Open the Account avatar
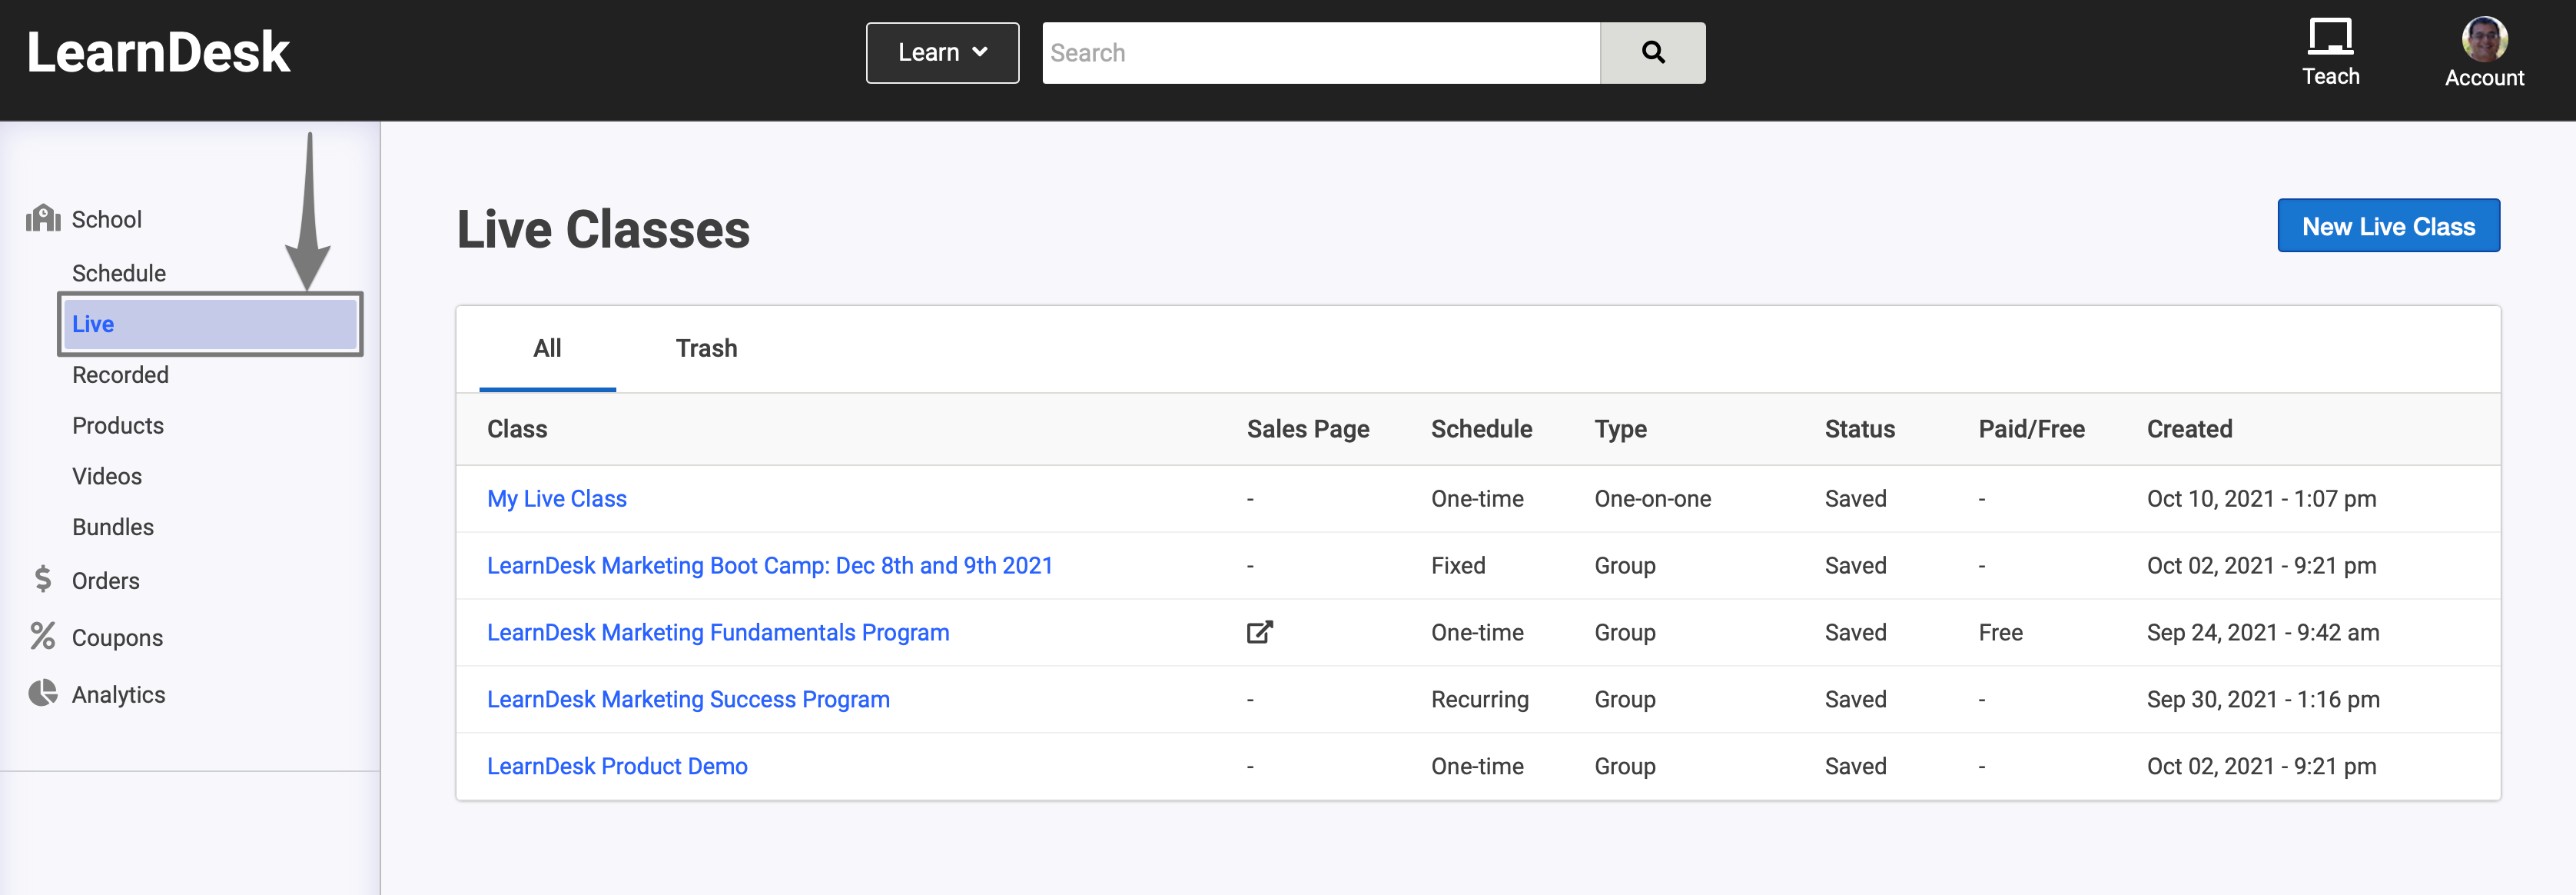The width and height of the screenshot is (2576, 895). 2484,39
